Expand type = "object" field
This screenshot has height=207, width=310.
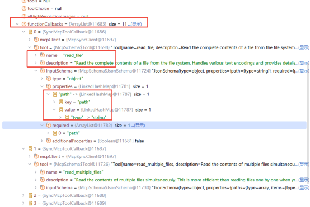click(42, 79)
